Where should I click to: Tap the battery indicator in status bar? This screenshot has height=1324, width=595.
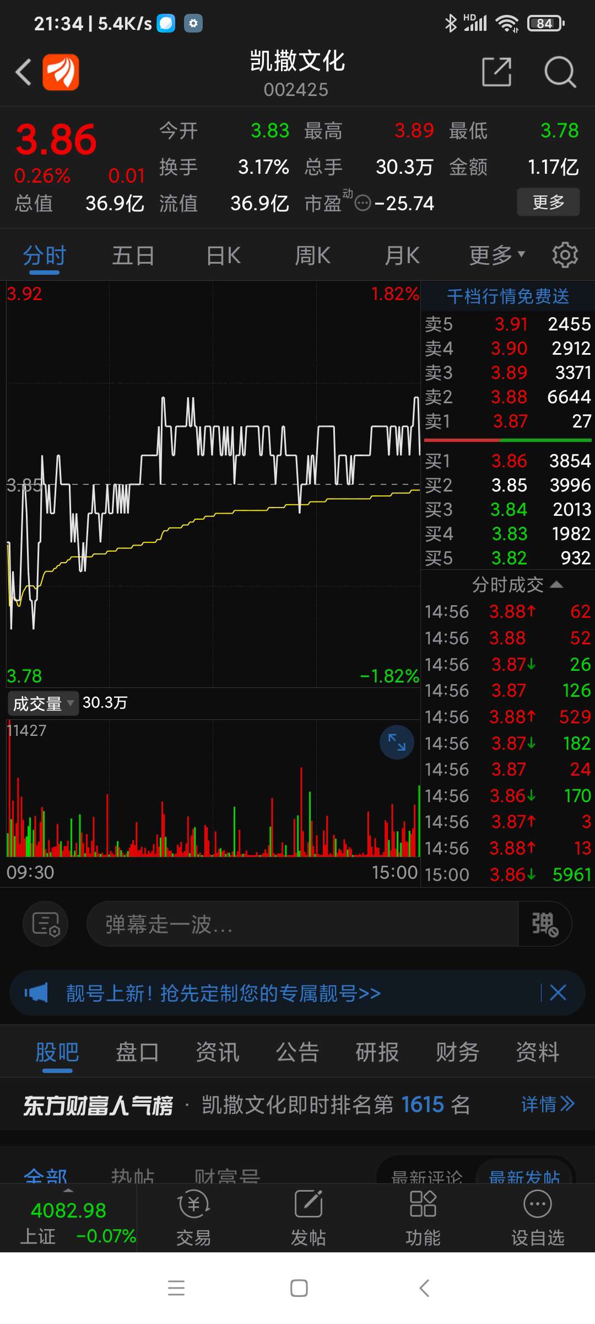545,23
